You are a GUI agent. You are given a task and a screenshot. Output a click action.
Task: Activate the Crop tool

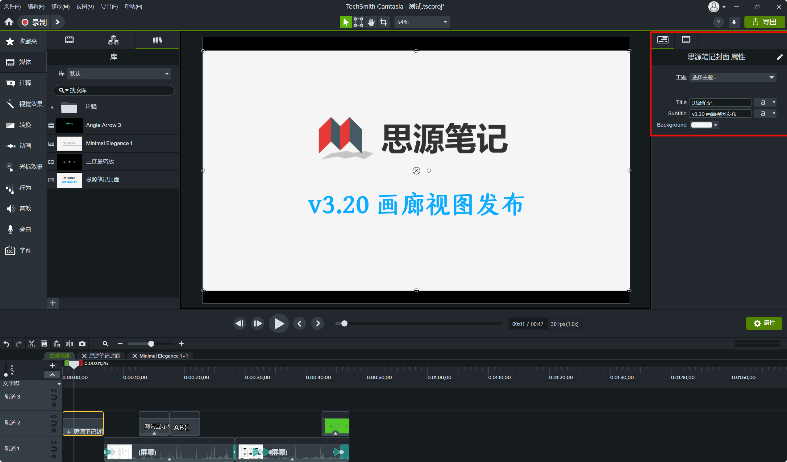click(x=384, y=22)
